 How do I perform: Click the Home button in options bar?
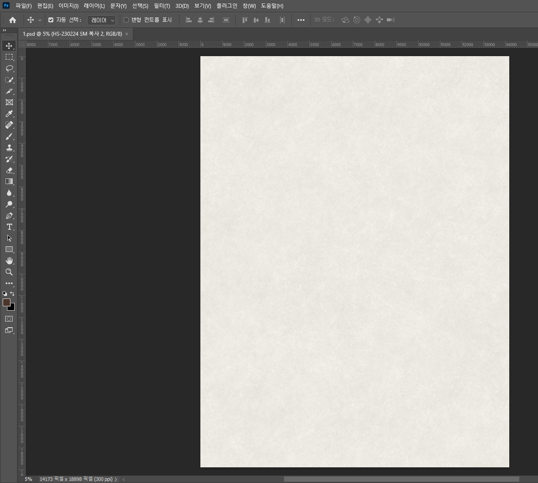click(13, 20)
